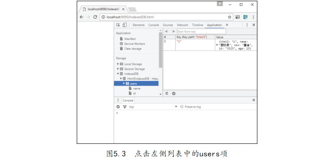
Task: Refresh the IndexedDB data with the reload icon
Action: 167,93
